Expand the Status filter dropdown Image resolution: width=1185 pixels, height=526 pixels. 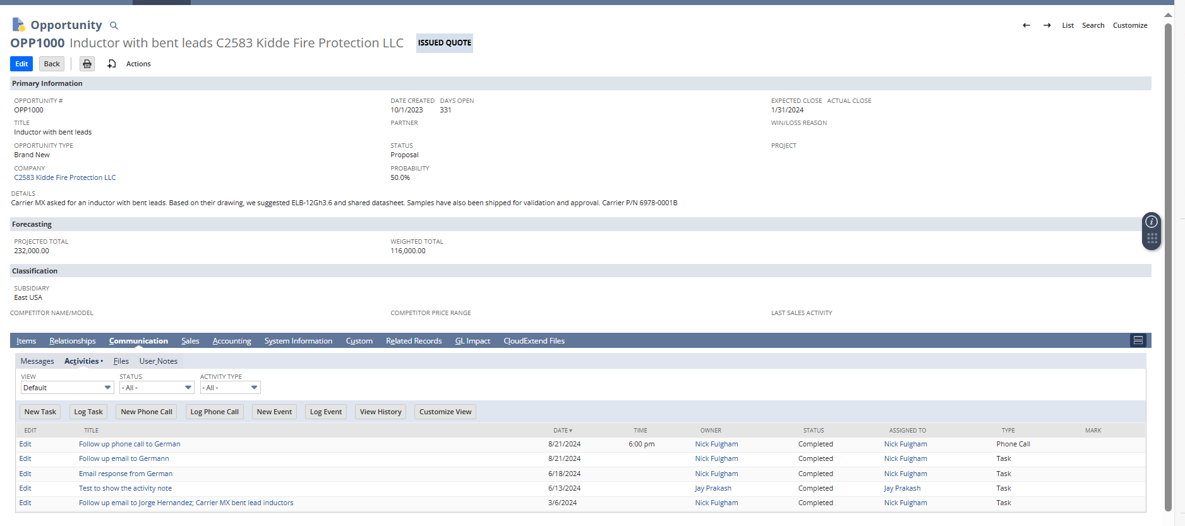[157, 388]
